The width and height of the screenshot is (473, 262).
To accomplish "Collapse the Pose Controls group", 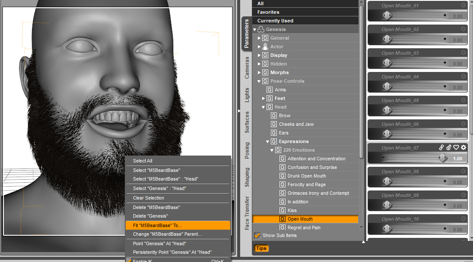I will [x=259, y=81].
